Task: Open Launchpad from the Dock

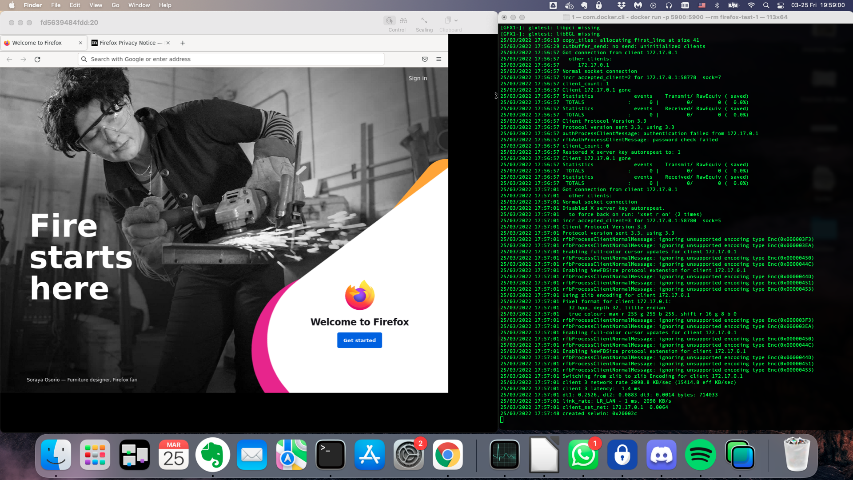Action: (95, 455)
